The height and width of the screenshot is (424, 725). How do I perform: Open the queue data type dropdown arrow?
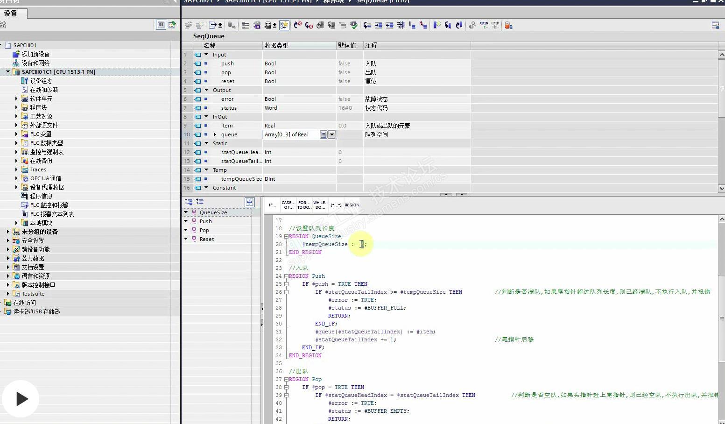332,134
